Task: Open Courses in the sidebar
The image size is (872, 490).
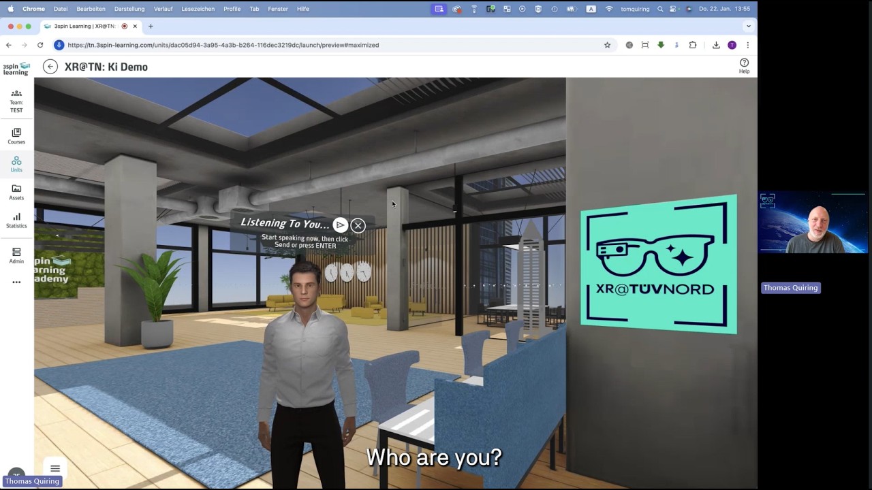Action: (16, 136)
